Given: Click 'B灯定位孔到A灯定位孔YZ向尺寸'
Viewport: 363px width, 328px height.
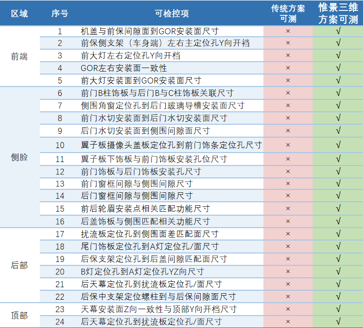Looking at the screenshot, I should tap(142, 272).
